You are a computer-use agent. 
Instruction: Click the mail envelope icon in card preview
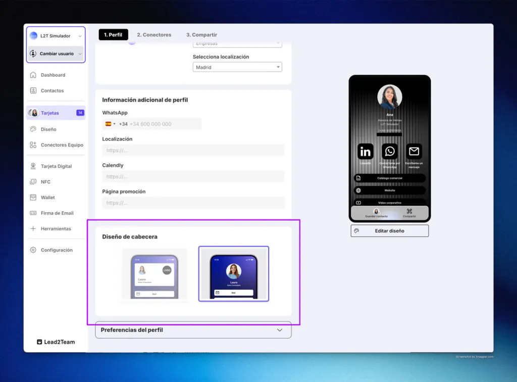point(414,152)
